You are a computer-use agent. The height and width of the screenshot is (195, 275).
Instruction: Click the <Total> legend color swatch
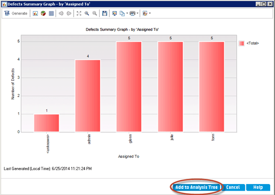(242, 43)
